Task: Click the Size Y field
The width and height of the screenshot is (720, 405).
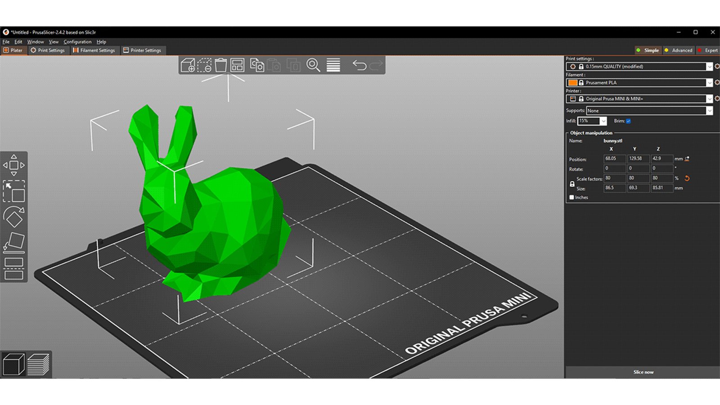Action: click(638, 188)
